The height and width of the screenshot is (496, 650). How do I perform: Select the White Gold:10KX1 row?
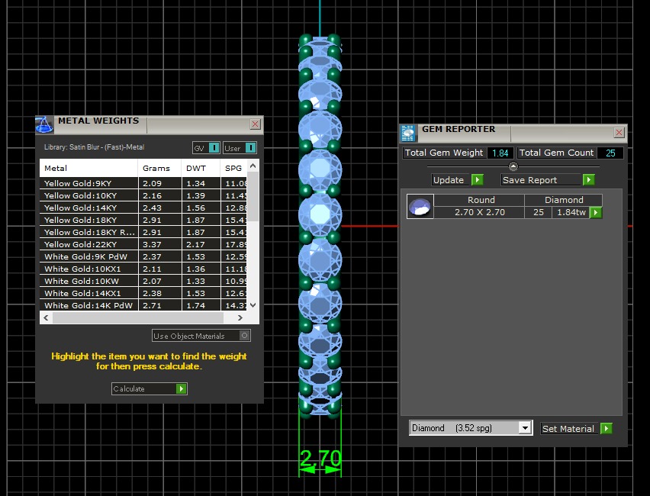pos(143,269)
